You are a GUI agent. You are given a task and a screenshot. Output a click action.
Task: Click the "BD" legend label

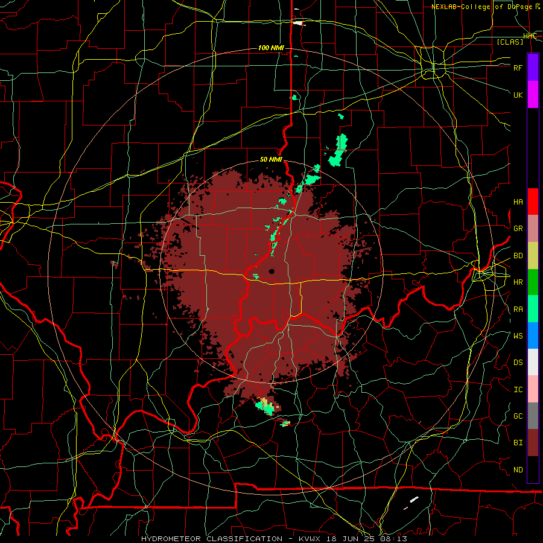pos(518,256)
